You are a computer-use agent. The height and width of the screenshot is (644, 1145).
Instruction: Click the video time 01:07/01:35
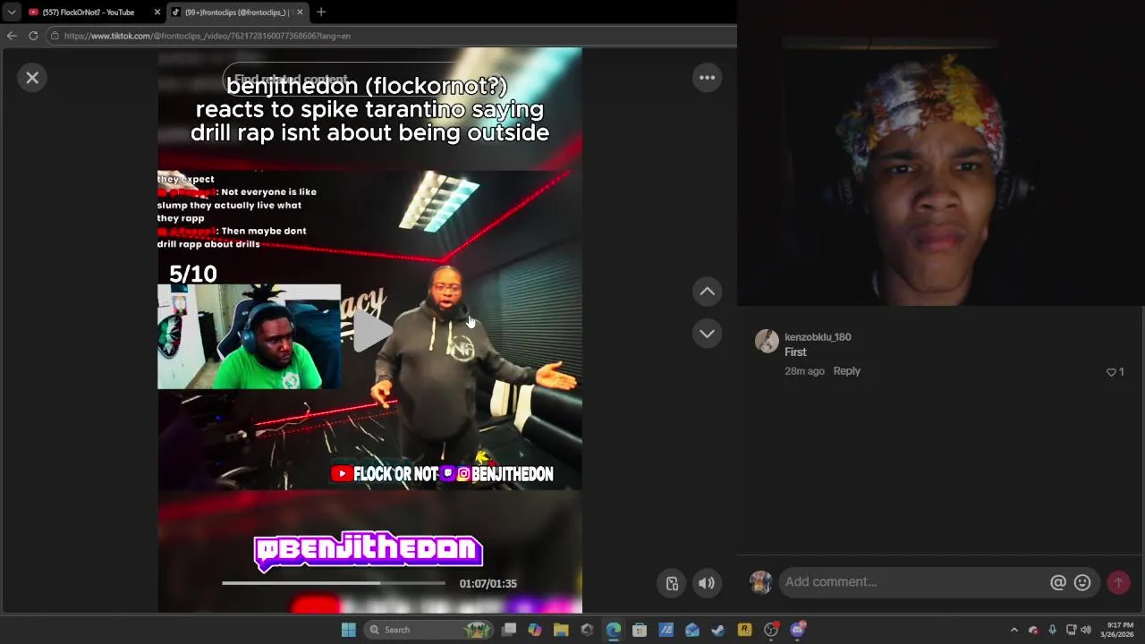488,584
